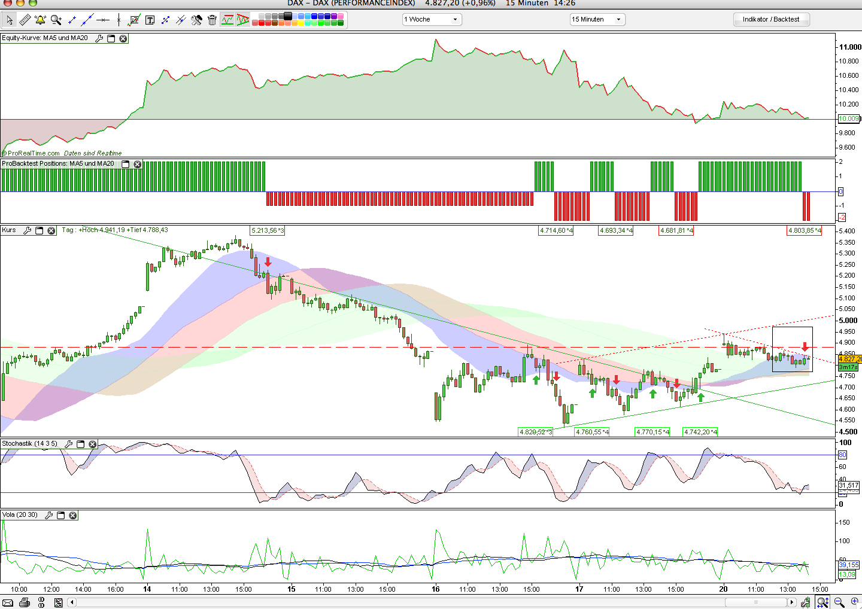This screenshot has height=609, width=862.
Task: Open the alarm bell alert tool
Action: tap(40, 20)
